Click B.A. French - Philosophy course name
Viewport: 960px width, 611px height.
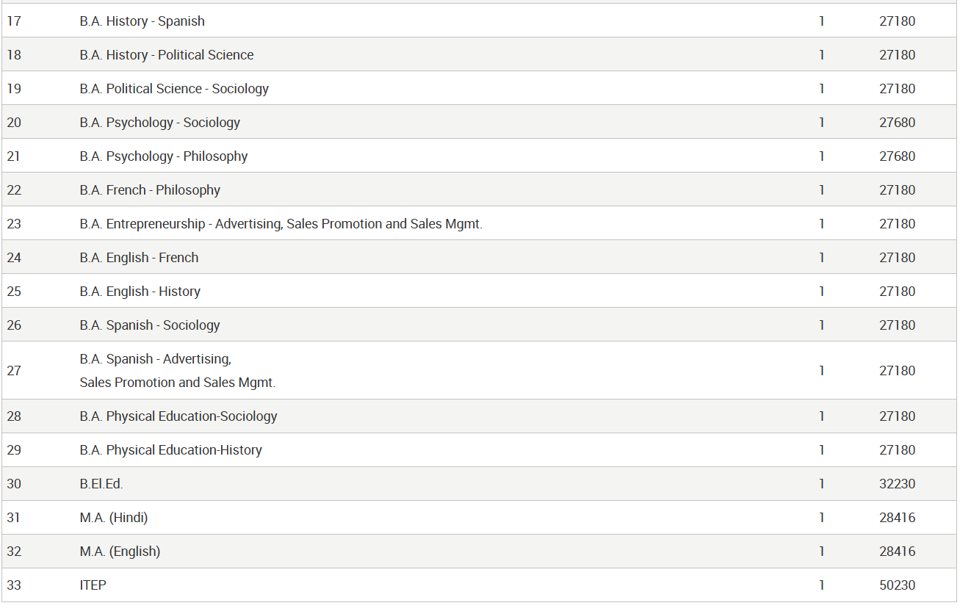point(150,190)
